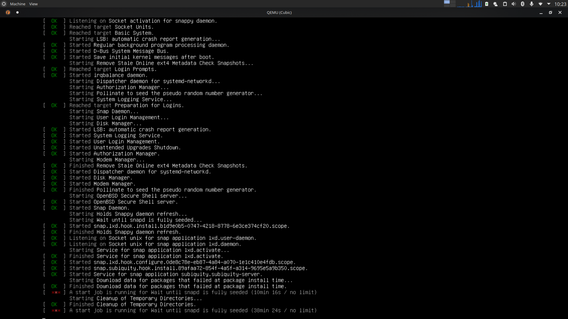568x319 pixels.
Task: Click the black circle logo top-left
Action: pyautogui.click(x=4, y=4)
